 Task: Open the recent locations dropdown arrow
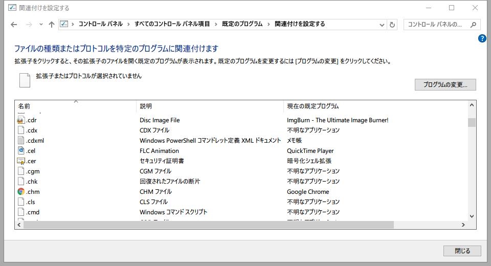coord(41,25)
